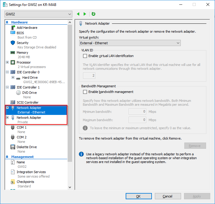Click the settings window title icon
This screenshot has width=215, height=204.
[5, 5]
